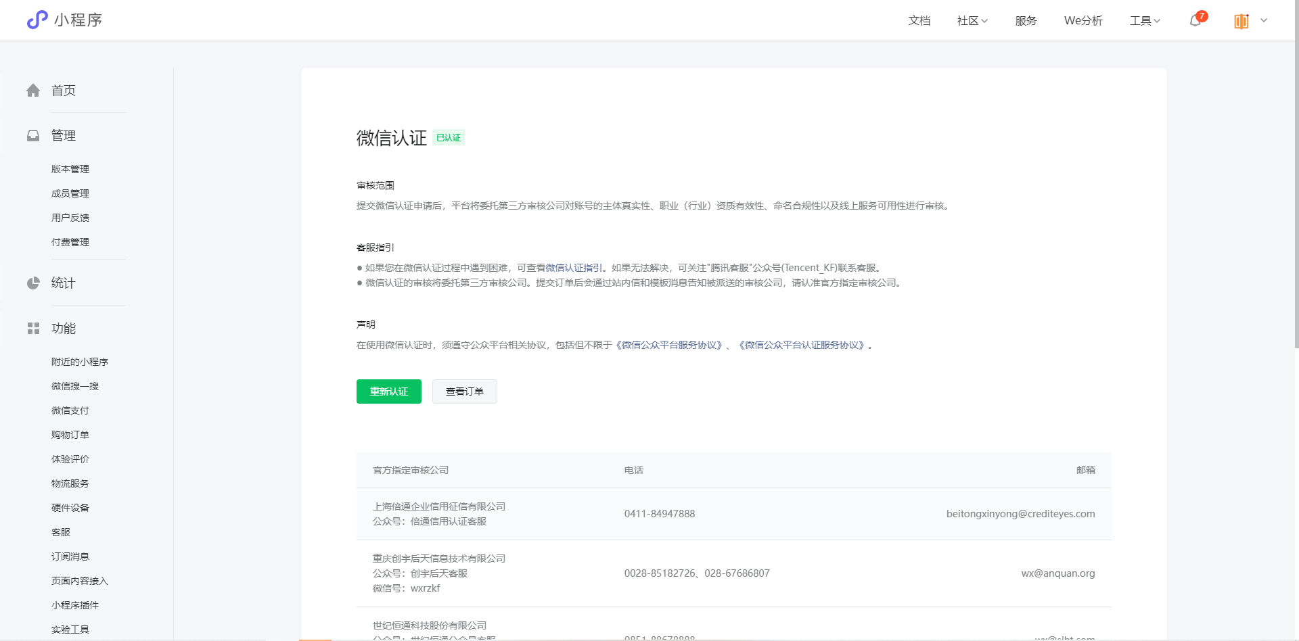Open 购物订单 in sidebar
The image size is (1299, 641).
(x=70, y=435)
